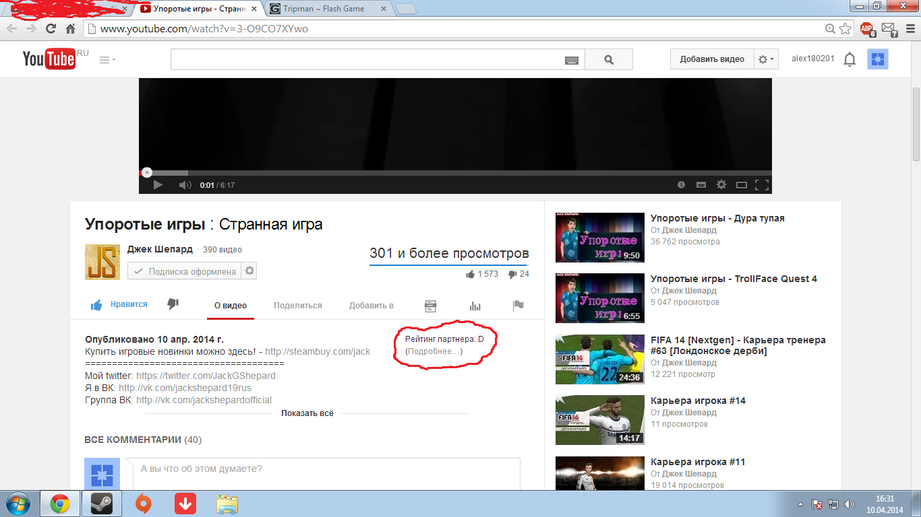Click the Windows Start button
The height and width of the screenshot is (517, 921).
click(x=17, y=504)
